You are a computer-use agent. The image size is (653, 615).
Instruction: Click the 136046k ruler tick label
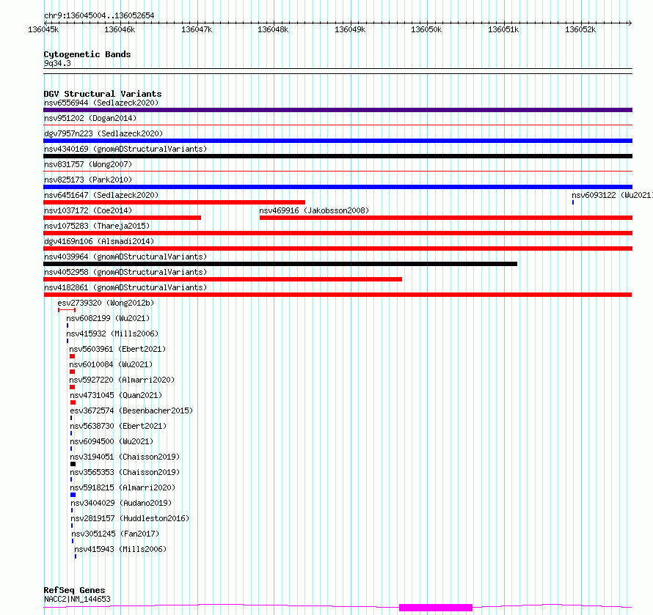(120, 29)
